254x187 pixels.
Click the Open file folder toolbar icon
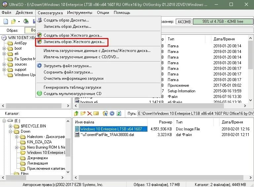(14, 22)
